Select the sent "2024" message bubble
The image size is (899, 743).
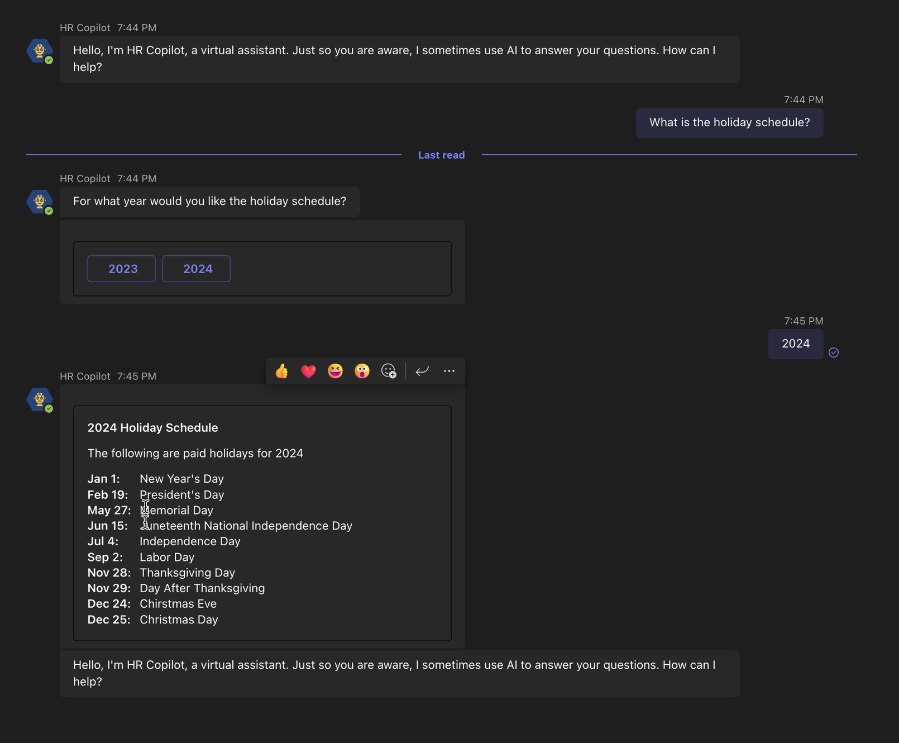tap(795, 344)
